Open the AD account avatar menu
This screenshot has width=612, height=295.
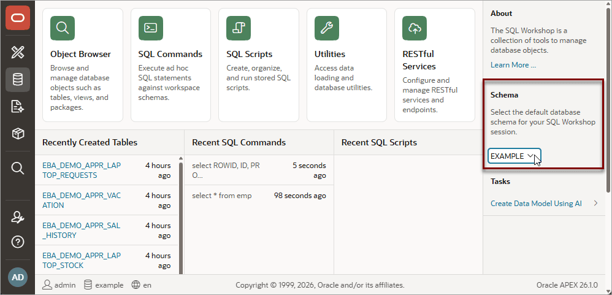18,277
